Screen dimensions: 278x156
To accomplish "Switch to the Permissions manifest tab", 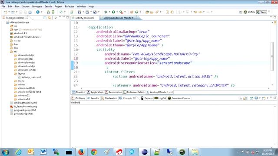I will click(x=113, y=92).
